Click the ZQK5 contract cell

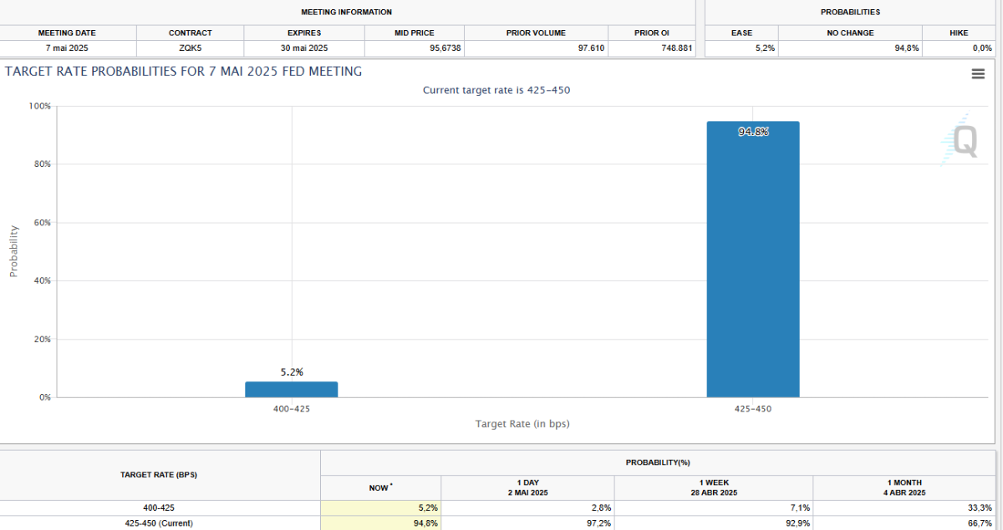(x=190, y=48)
